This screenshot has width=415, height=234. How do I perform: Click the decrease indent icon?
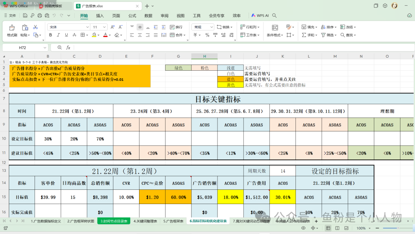tap(156, 27)
